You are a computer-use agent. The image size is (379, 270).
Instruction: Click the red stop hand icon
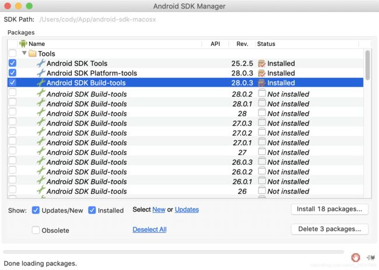356,257
